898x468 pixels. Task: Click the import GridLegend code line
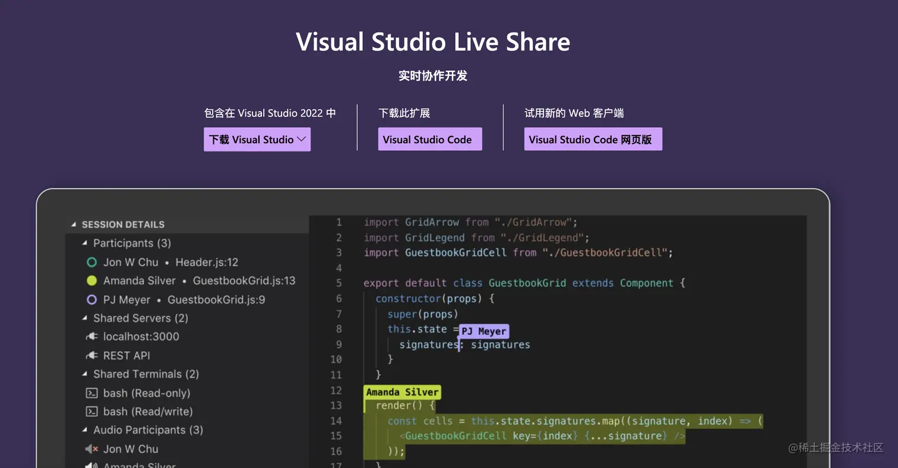(x=476, y=238)
